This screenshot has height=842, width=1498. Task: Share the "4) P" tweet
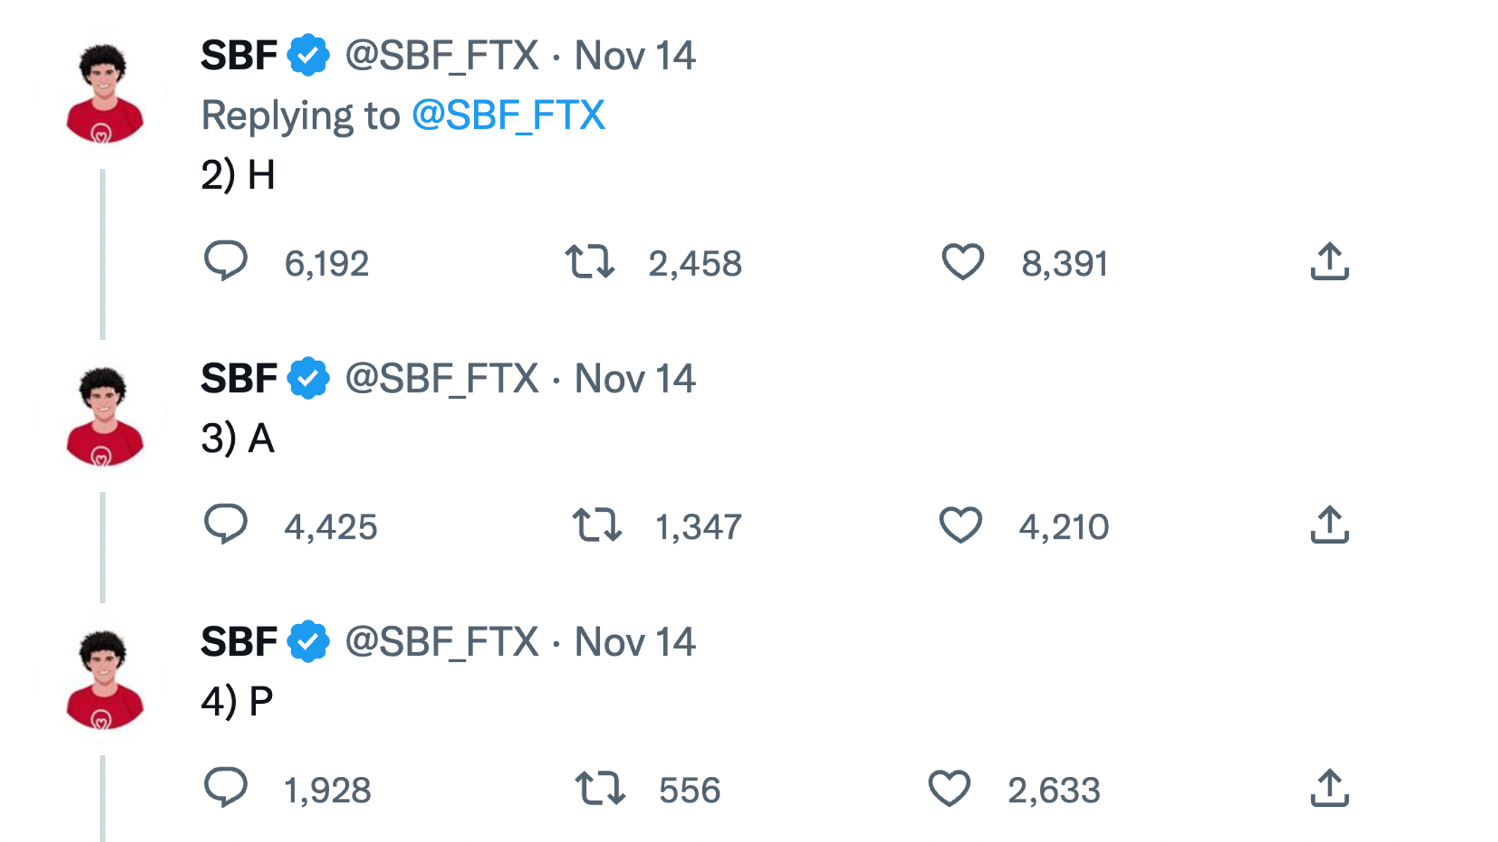click(1329, 788)
